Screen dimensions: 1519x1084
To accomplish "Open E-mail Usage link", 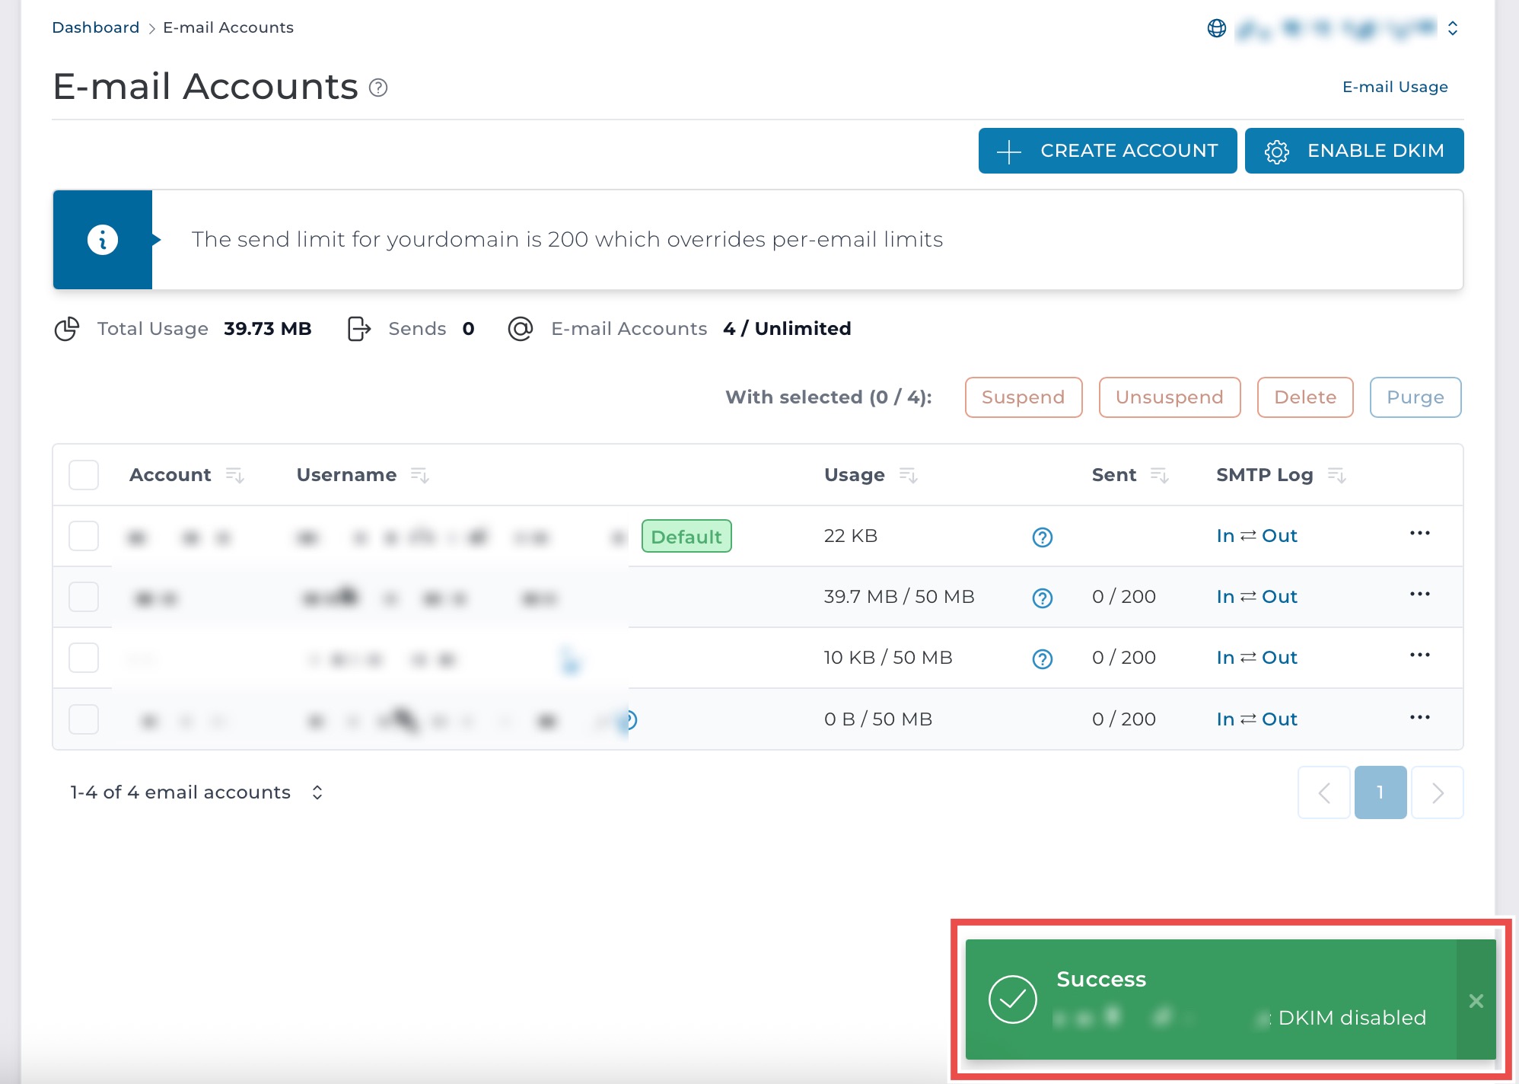I will coord(1394,87).
